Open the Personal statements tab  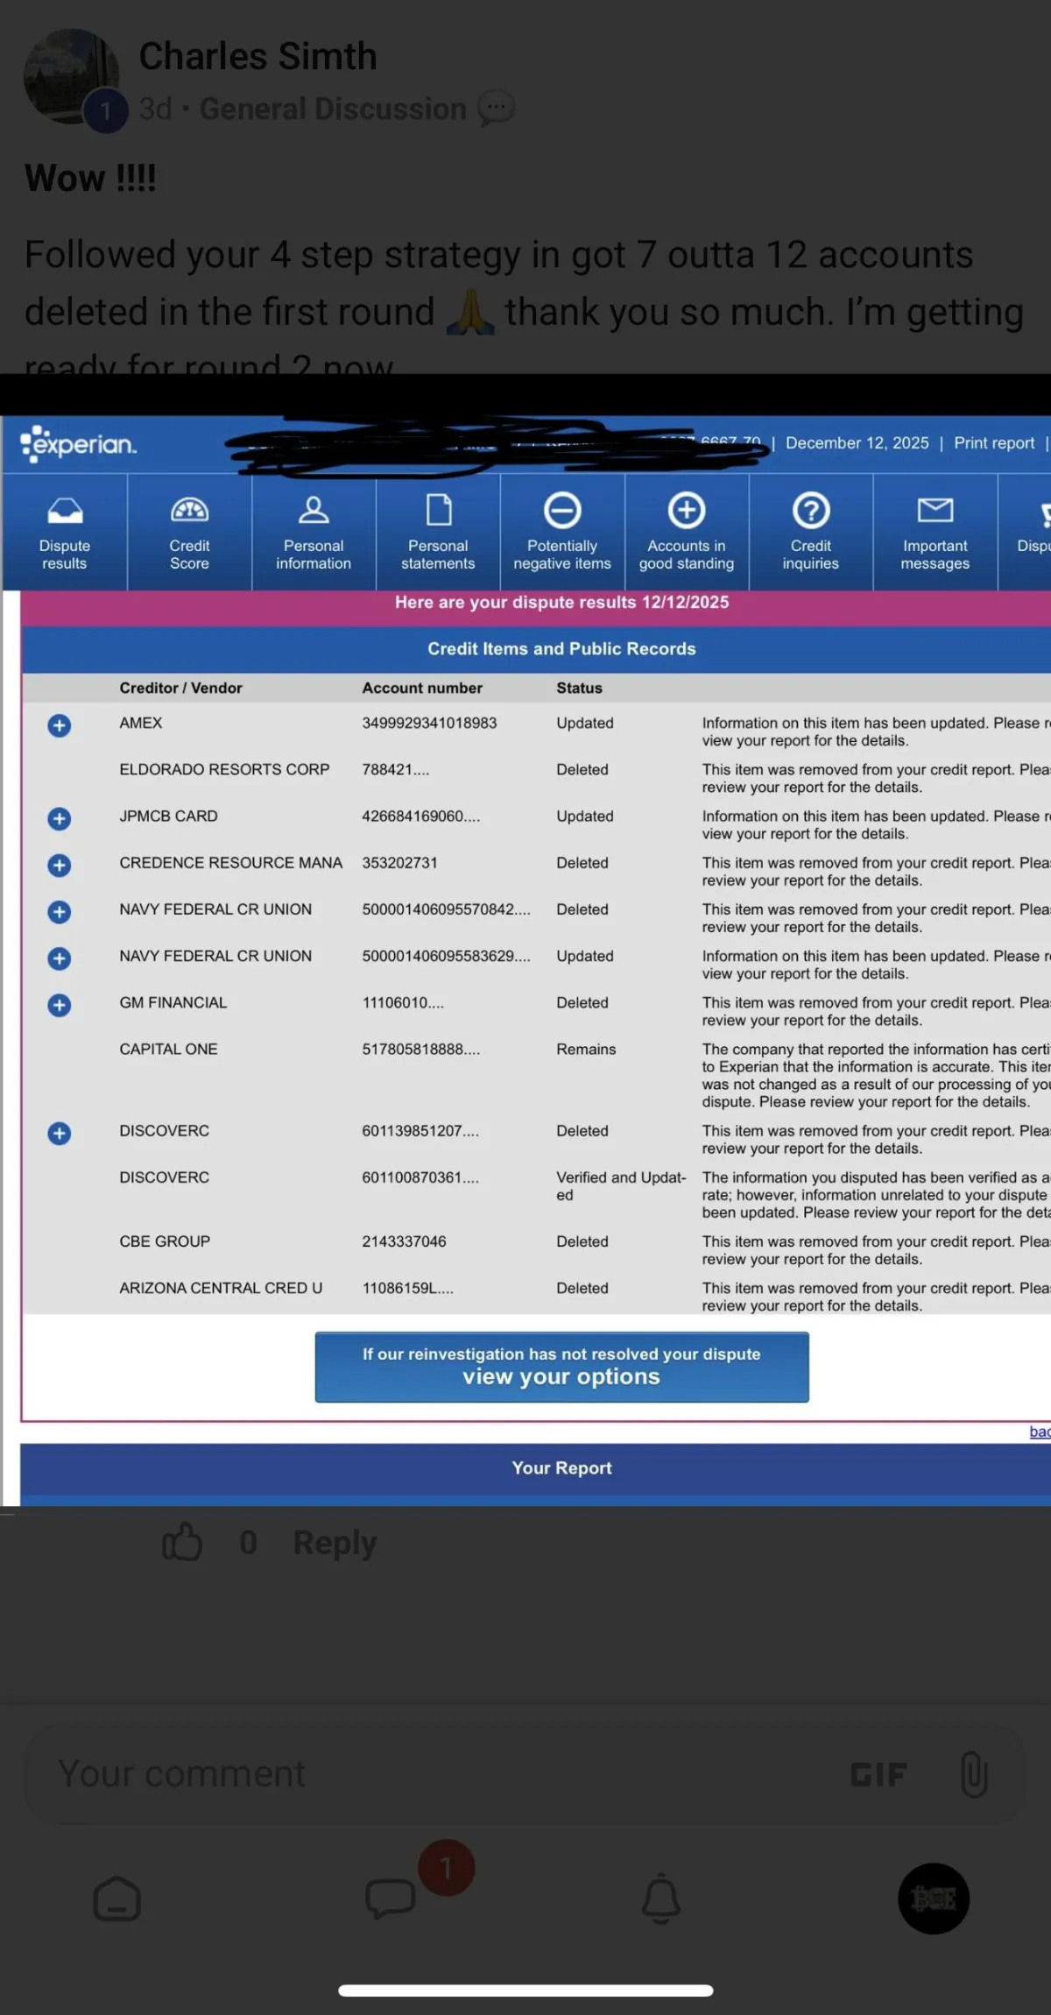point(438,532)
